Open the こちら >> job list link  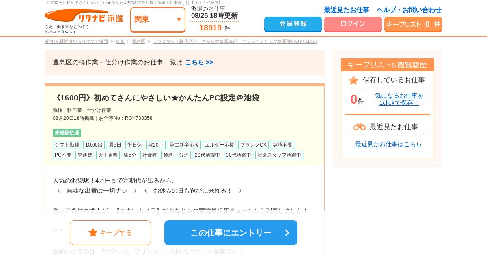[x=199, y=62]
